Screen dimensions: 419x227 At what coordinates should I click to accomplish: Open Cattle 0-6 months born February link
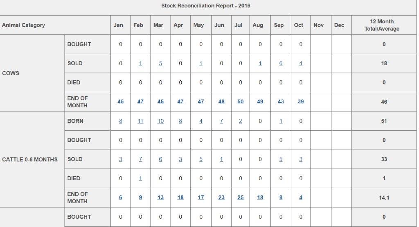[x=140, y=121]
